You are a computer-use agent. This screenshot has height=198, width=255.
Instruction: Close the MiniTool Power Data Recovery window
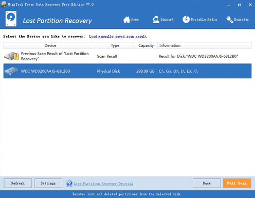250,5
